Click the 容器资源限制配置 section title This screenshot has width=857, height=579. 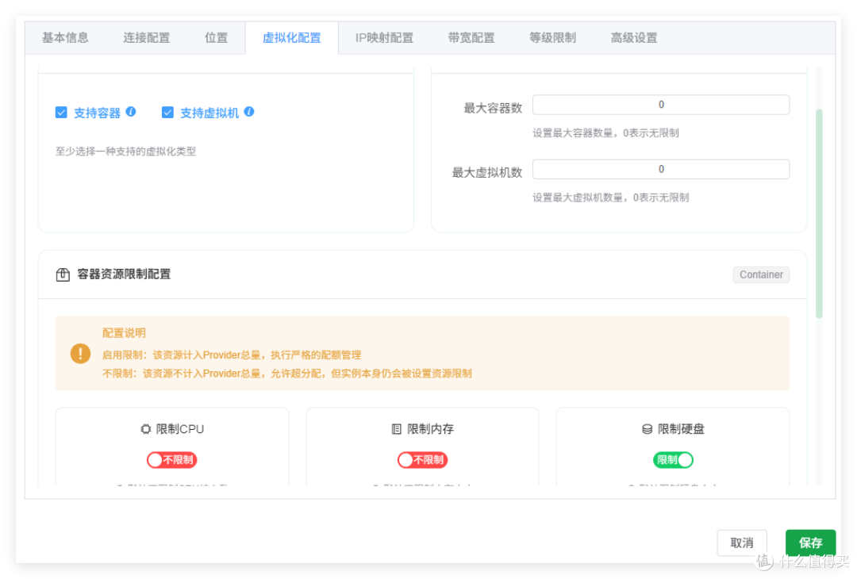[x=124, y=274]
